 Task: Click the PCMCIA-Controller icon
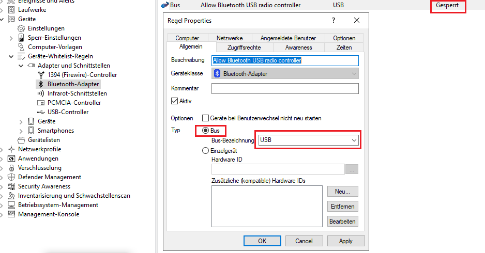(x=41, y=103)
